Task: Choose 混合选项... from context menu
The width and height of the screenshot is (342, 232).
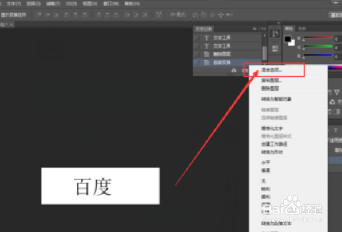Action: pos(288,70)
